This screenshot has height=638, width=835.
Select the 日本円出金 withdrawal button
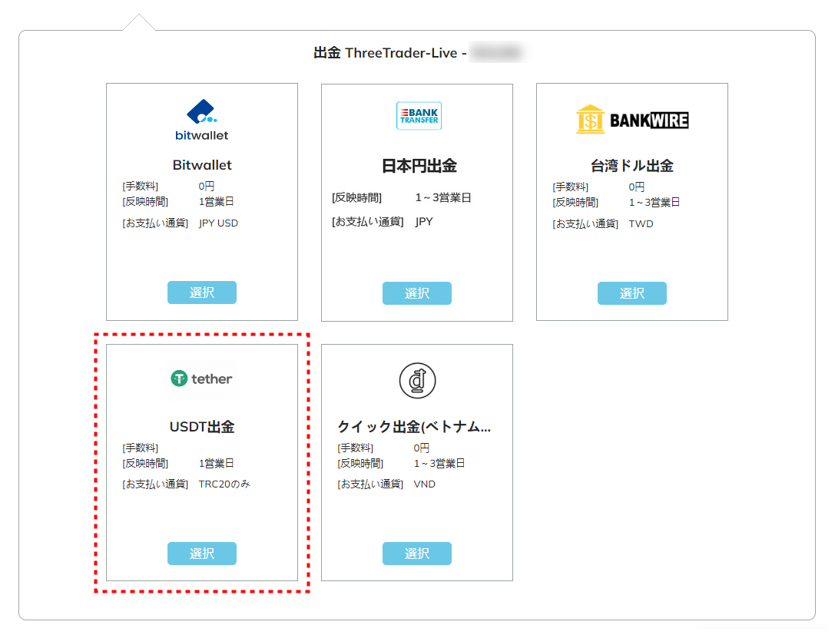tap(417, 293)
